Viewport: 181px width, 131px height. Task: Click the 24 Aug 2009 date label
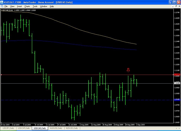pyautogui.click(x=118, y=125)
